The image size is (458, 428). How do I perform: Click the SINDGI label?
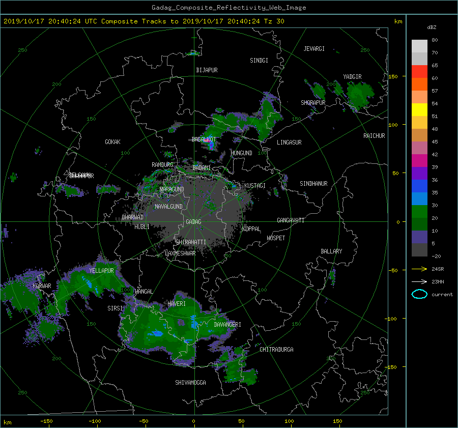coord(259,61)
